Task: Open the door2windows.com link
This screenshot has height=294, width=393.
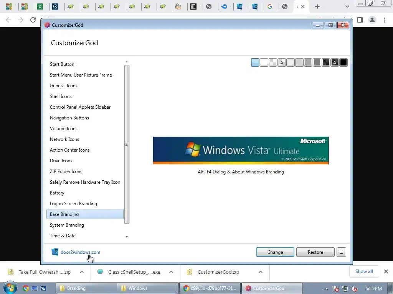Action: pos(80,252)
